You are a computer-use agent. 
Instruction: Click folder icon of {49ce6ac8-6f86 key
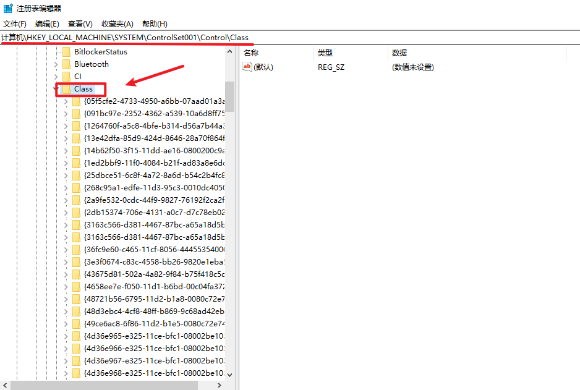(76, 324)
